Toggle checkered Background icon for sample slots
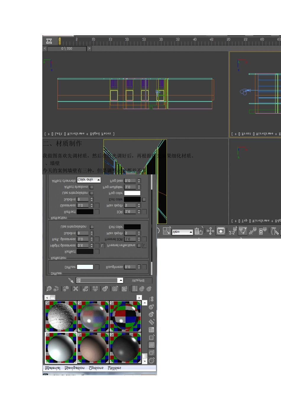The height and width of the screenshot is (398, 281). [151, 345]
